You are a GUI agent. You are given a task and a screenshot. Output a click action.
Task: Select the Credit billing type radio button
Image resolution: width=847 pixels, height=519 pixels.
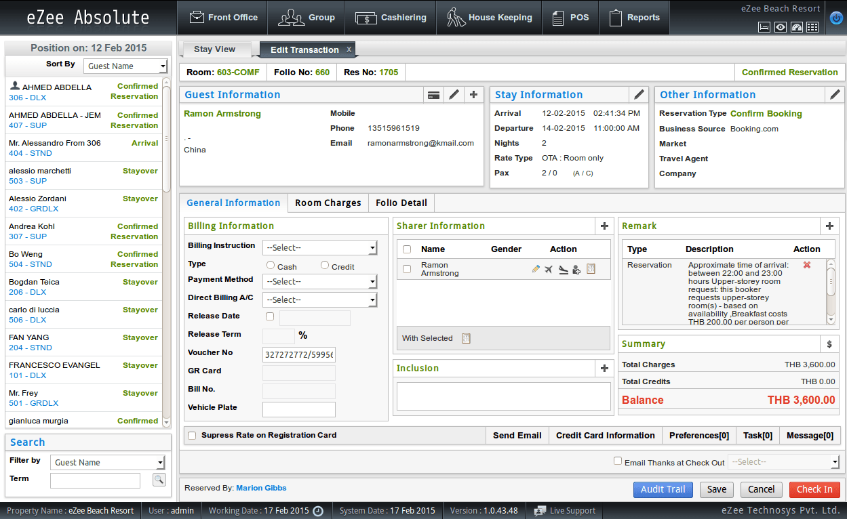[325, 266]
